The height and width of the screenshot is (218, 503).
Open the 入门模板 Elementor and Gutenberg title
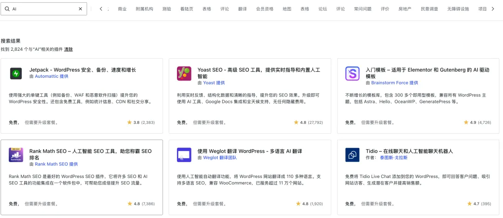[428, 73]
